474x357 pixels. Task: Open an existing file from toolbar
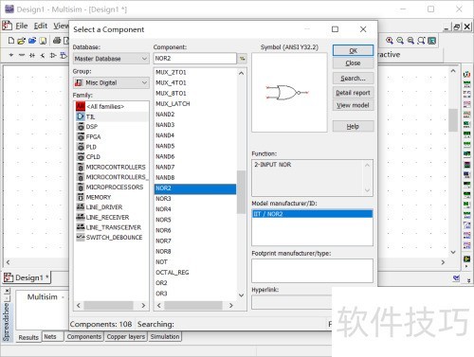22,41
